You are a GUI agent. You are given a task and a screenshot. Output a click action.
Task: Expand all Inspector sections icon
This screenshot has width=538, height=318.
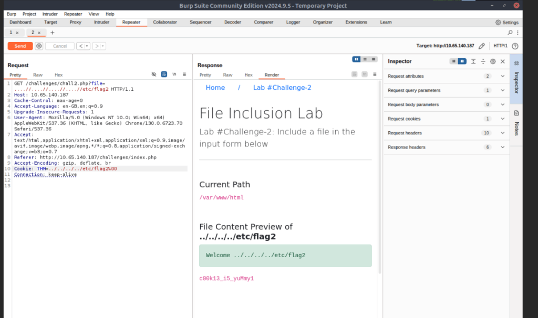[473, 61]
